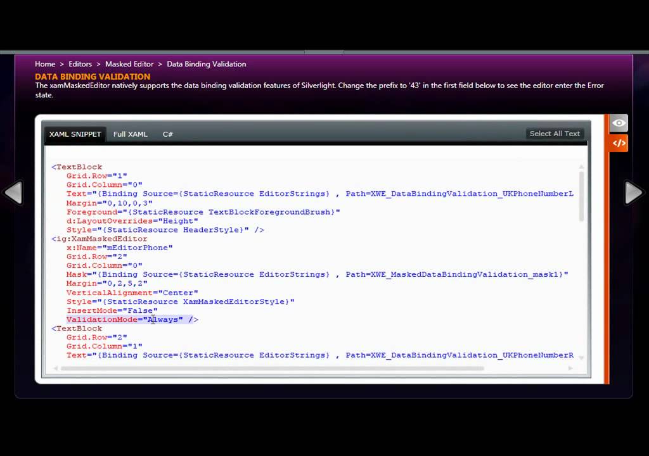The image size is (649, 456).
Task: Click the vertical scrollbar thumb of the code view
Action: (581, 196)
